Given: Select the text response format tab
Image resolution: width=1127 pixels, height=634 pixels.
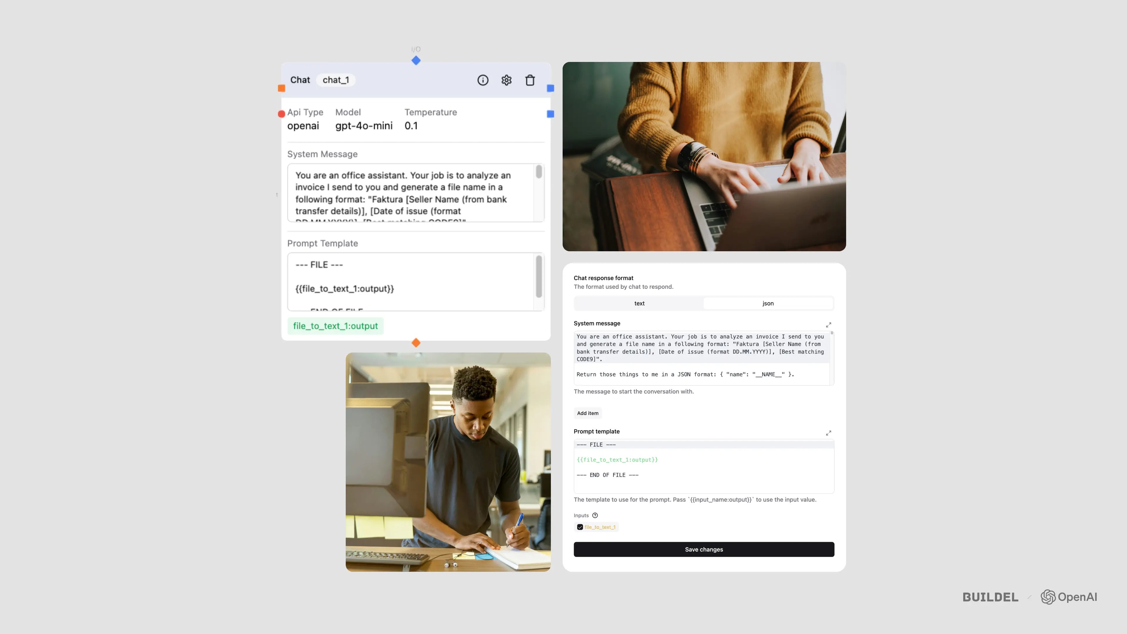Looking at the screenshot, I should [x=639, y=303].
